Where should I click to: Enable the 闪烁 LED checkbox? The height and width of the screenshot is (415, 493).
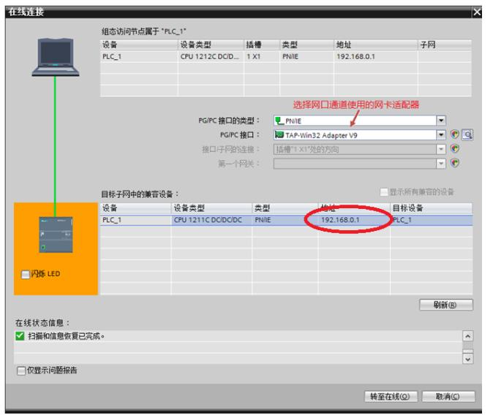coord(25,274)
